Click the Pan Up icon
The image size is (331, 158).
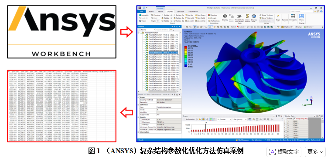point(186,15)
